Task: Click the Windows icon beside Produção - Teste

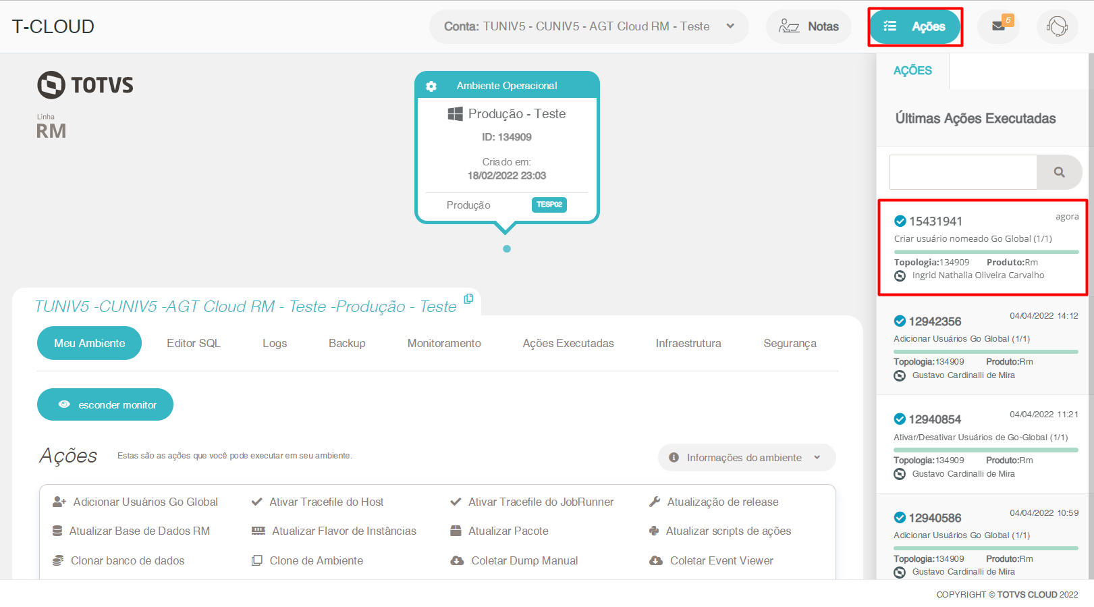Action: 456,113
